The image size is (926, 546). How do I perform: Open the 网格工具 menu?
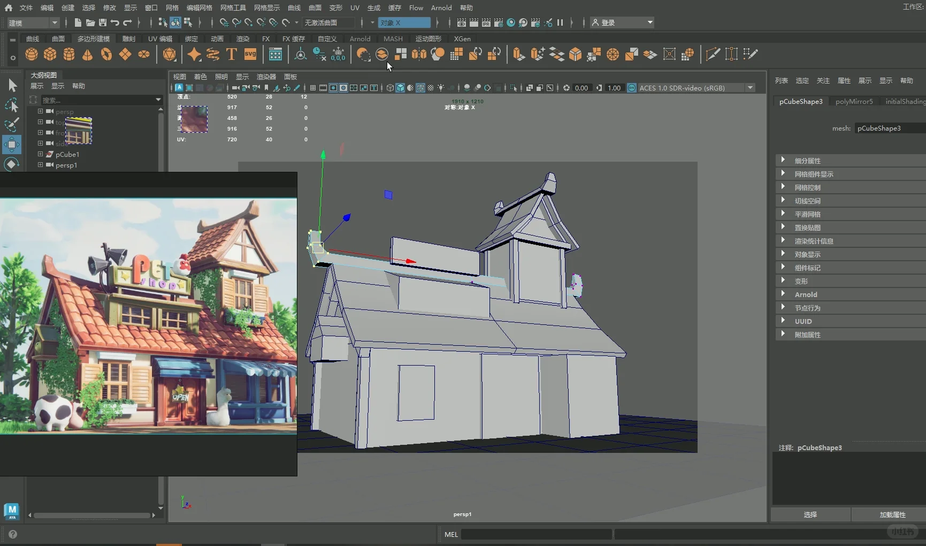point(233,7)
